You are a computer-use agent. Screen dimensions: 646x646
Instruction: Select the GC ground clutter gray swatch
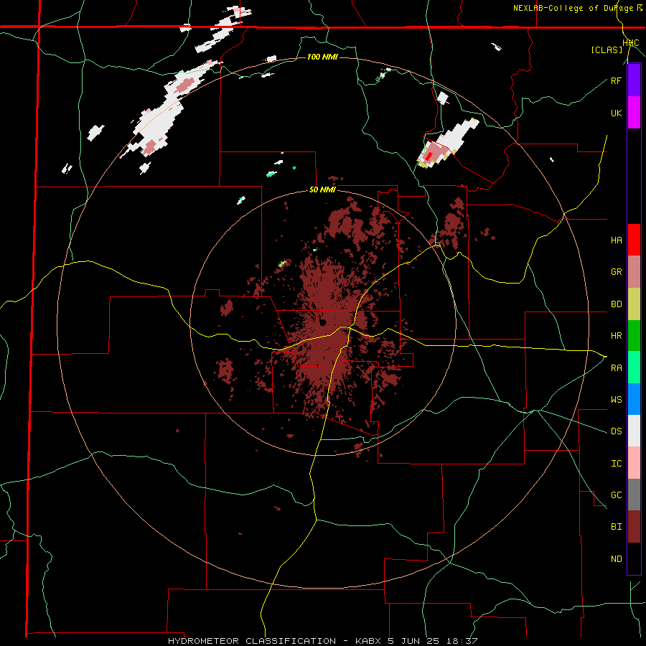click(634, 495)
